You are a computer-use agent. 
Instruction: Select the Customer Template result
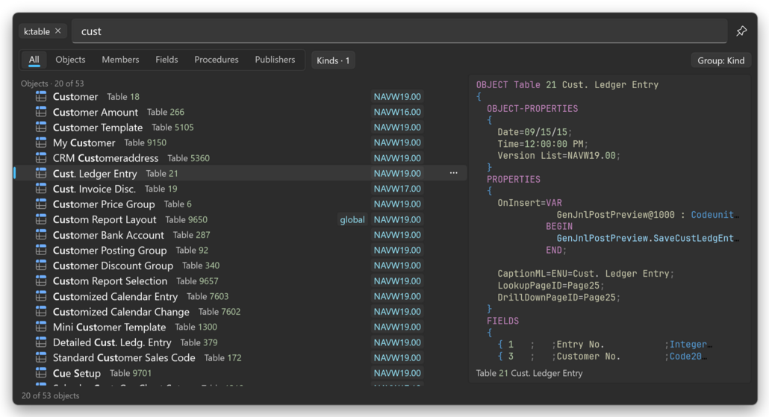(240, 128)
